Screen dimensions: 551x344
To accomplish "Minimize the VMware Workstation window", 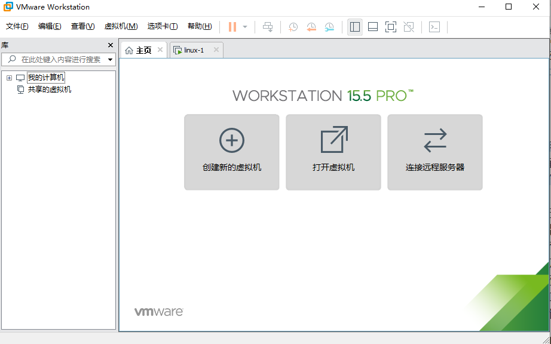I will [482, 7].
